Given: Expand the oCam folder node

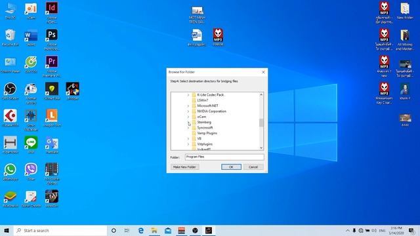Looking at the screenshot, I should point(188,117).
